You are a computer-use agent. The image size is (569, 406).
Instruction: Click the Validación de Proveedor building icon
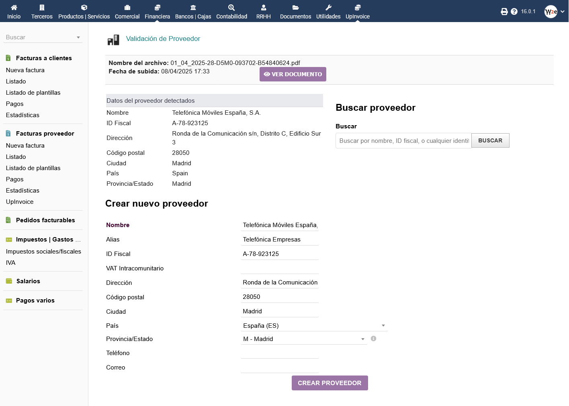[113, 40]
